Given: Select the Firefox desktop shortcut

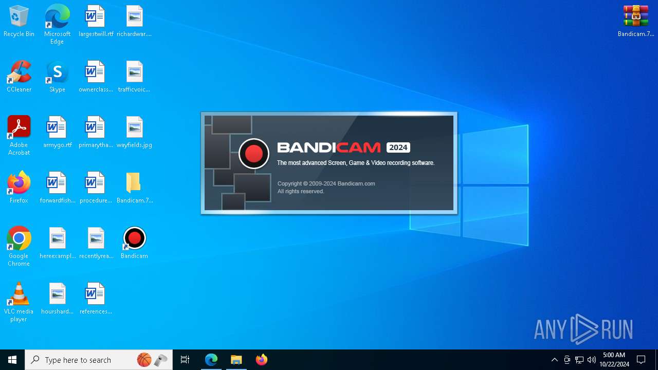Looking at the screenshot, I should click(x=19, y=188).
